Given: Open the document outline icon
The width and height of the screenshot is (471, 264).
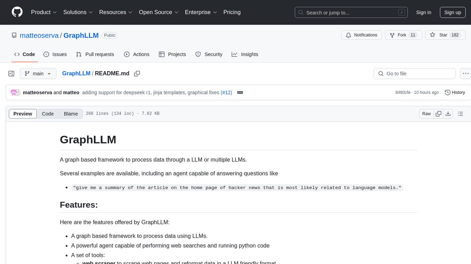Looking at the screenshot, I should [x=460, y=114].
